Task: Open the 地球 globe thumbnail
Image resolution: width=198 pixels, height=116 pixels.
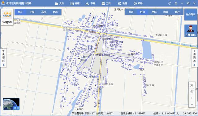Action: click(11, 104)
